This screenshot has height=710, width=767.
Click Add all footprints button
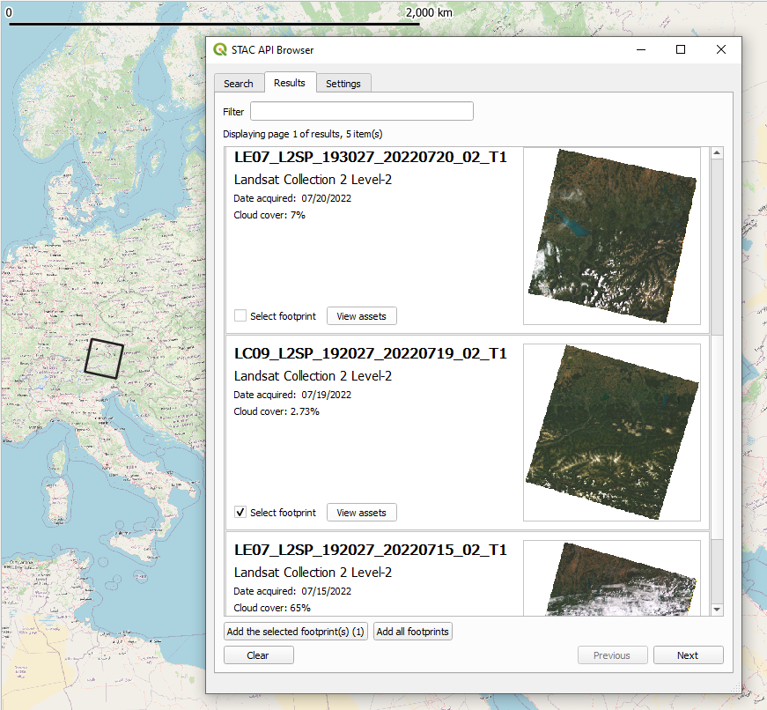(412, 632)
